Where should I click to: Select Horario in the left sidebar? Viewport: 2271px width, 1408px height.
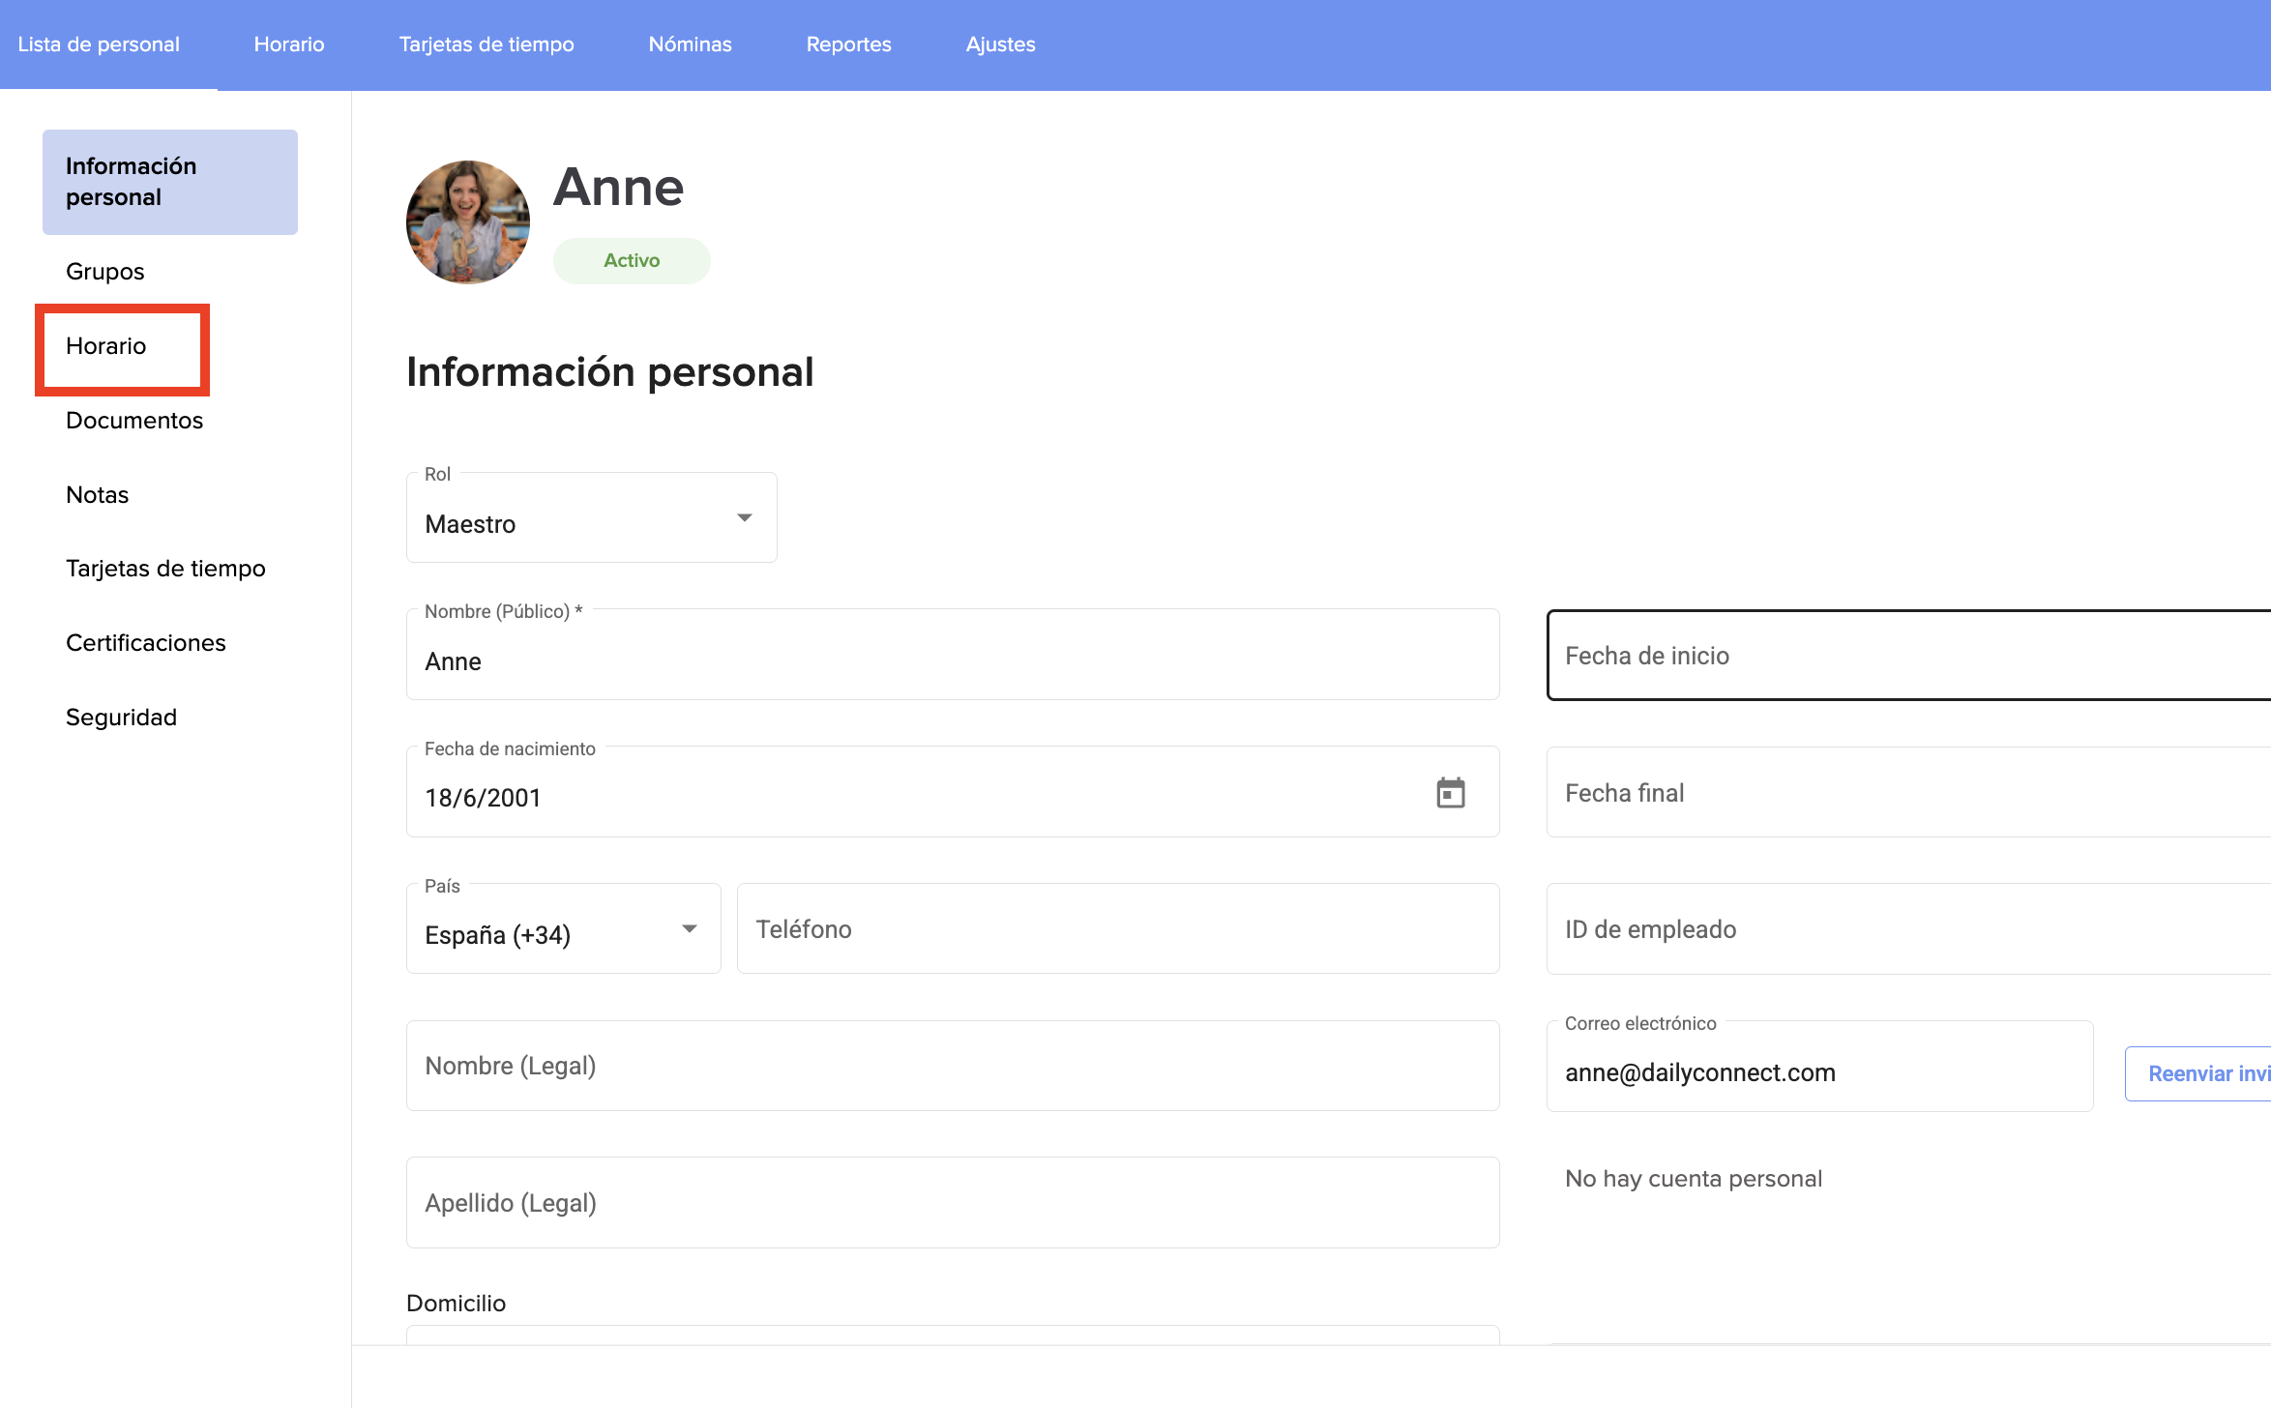106,346
